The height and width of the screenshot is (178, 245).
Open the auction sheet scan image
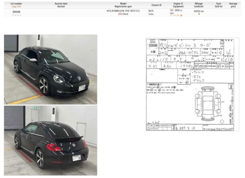coord(192,84)
